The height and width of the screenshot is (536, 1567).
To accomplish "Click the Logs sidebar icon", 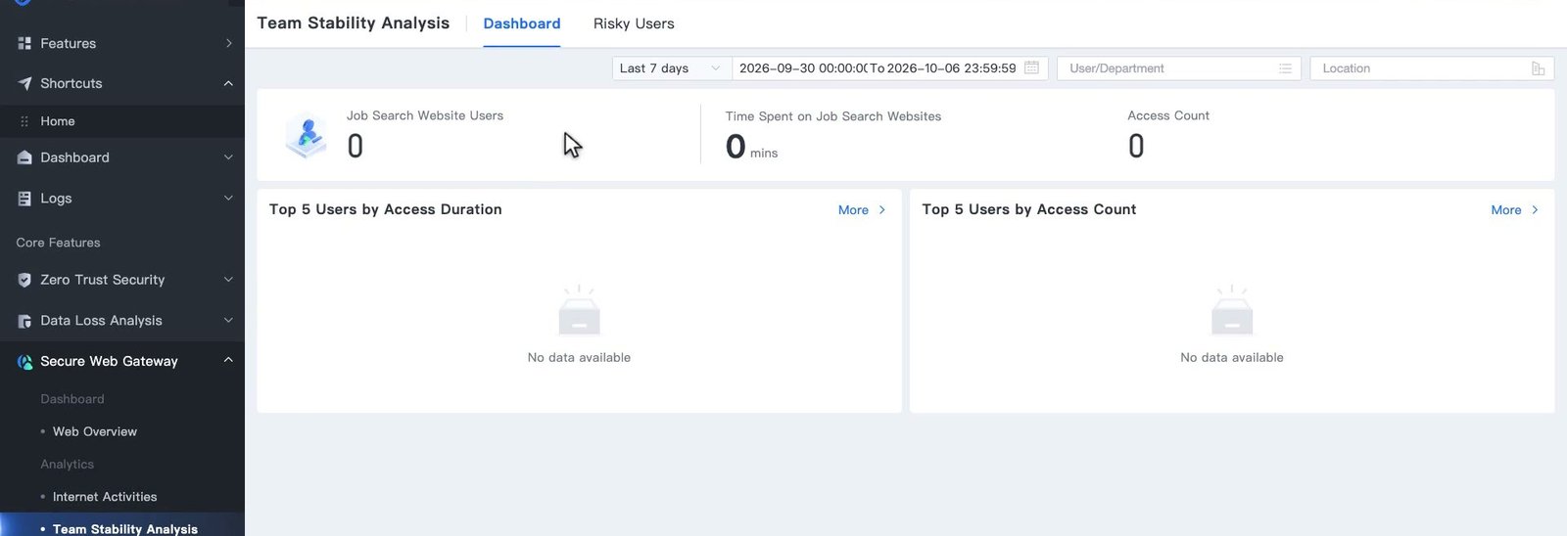I will [24, 198].
